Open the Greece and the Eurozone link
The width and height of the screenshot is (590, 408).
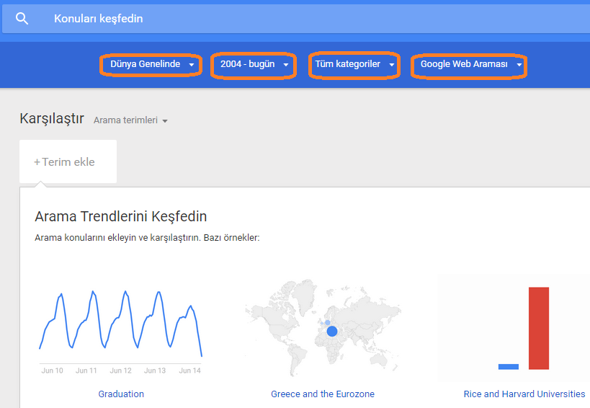click(x=323, y=394)
